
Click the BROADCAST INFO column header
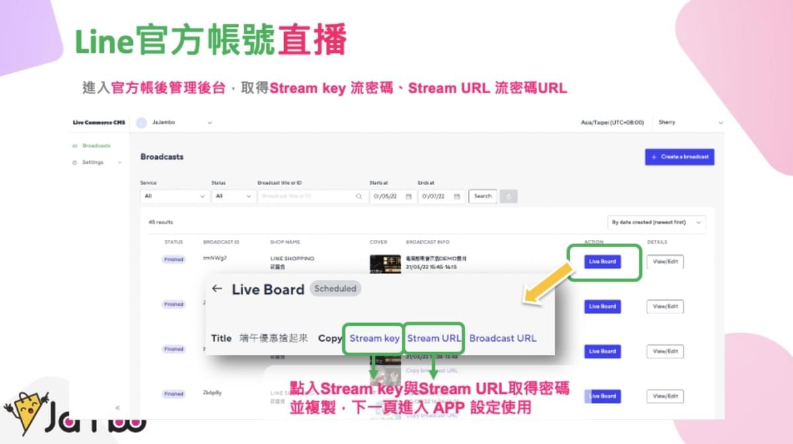tap(428, 242)
